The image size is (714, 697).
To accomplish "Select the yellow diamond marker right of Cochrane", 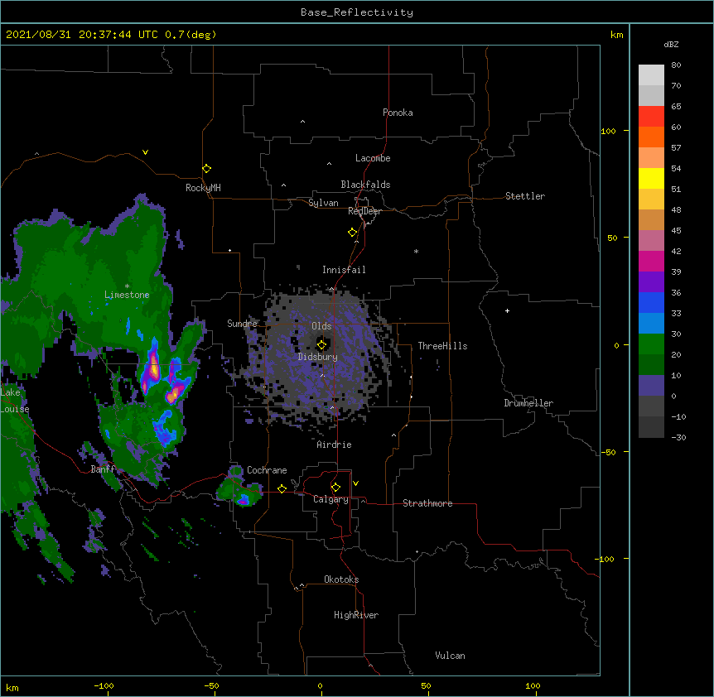I will point(282,488).
